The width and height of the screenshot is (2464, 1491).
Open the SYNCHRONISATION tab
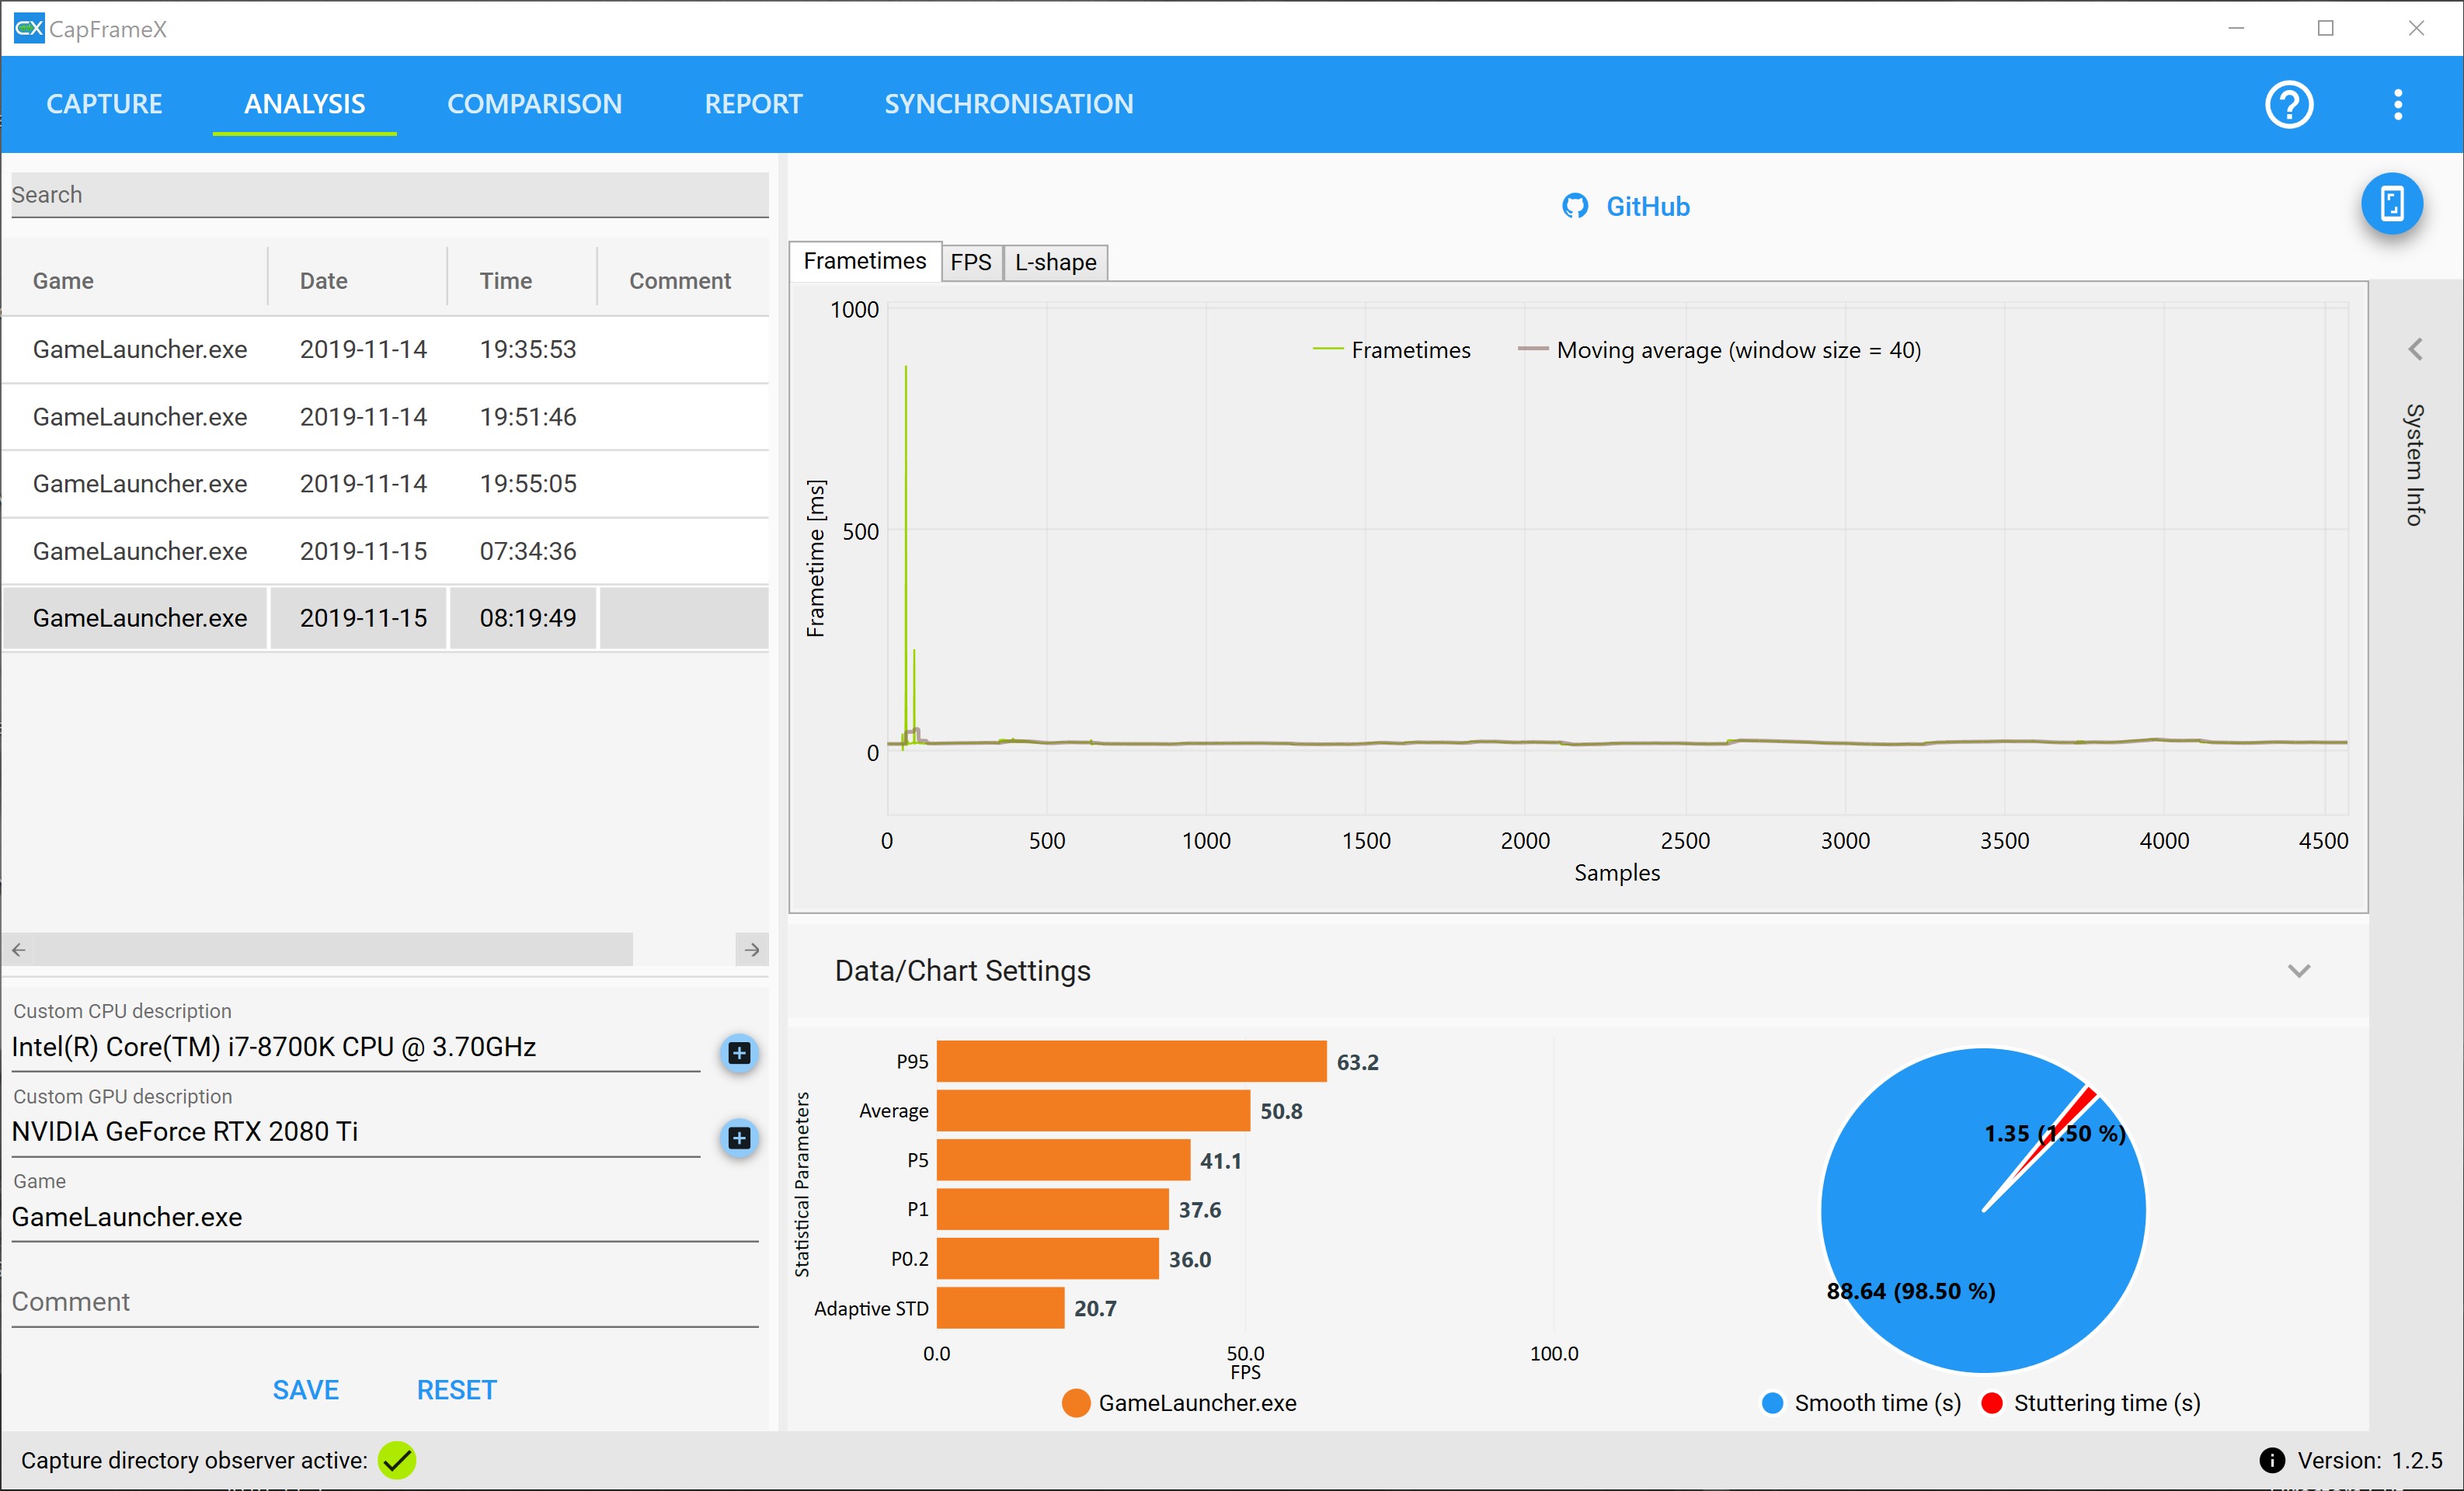1008,104
